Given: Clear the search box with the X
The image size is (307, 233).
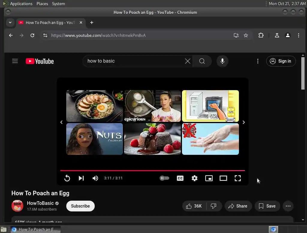Looking at the screenshot, I should (x=188, y=61).
